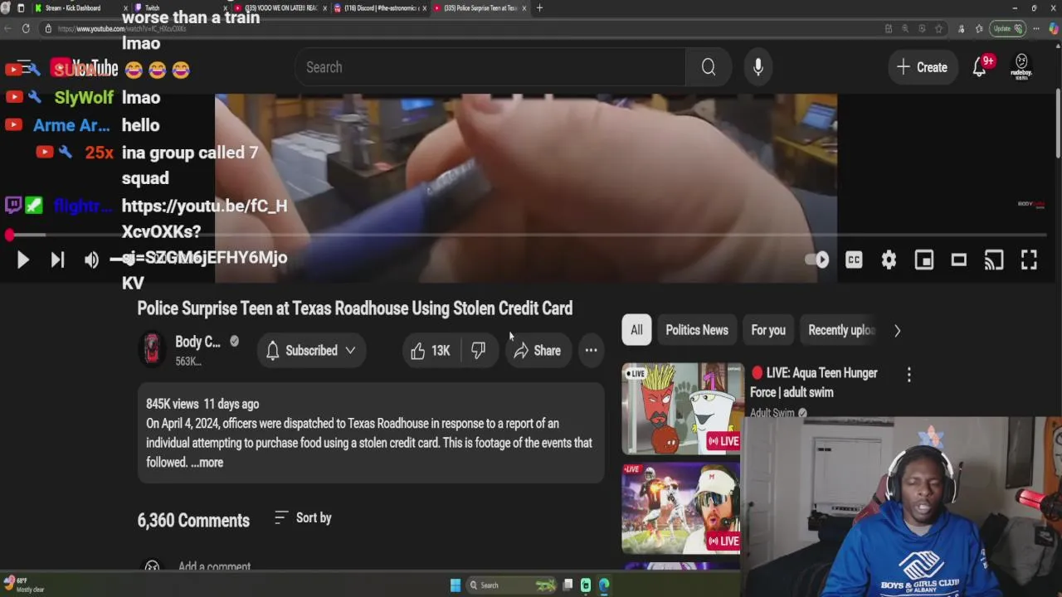The height and width of the screenshot is (597, 1062).
Task: Open the Body Cam channel avatar
Action: (x=152, y=350)
